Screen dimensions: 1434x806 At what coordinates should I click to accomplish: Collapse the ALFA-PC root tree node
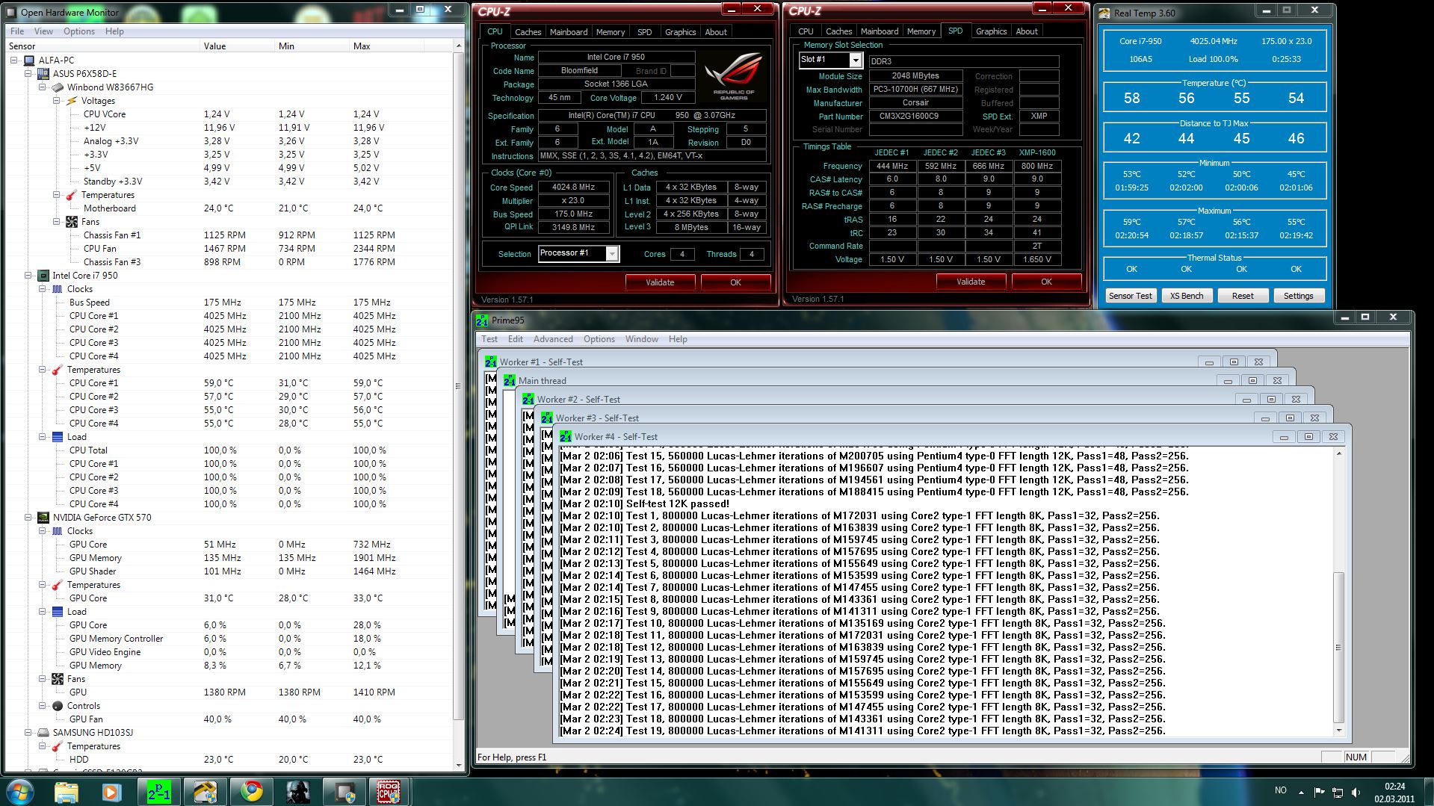(14, 61)
